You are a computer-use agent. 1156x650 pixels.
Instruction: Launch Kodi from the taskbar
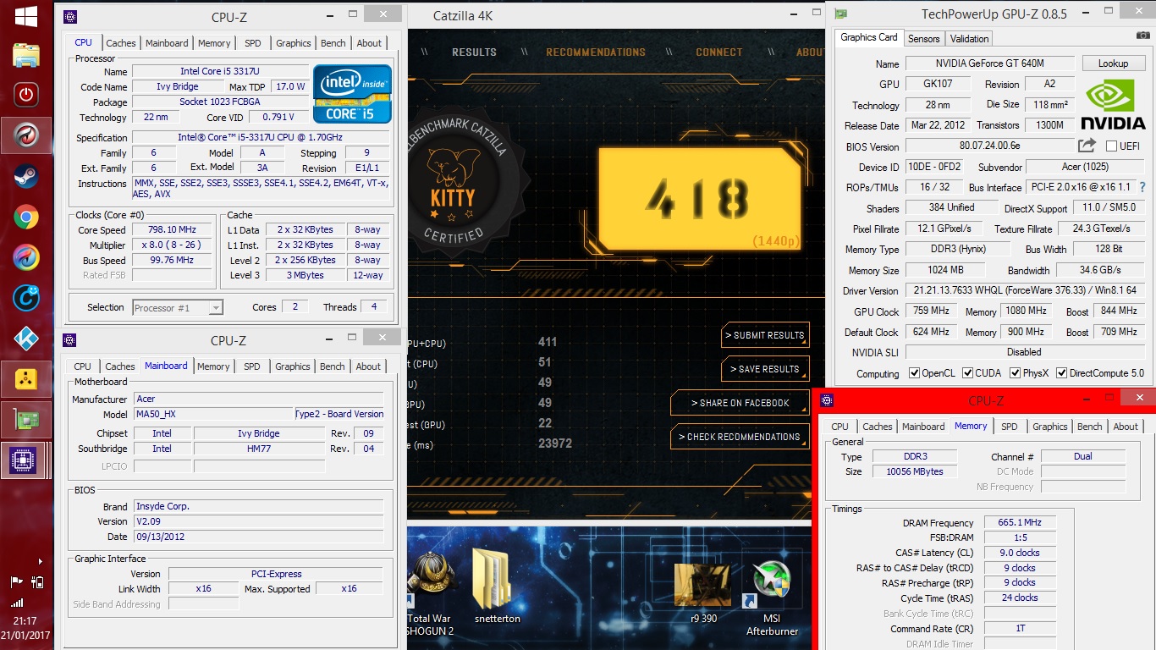click(26, 338)
